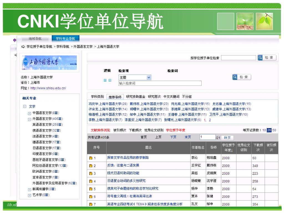The height and width of the screenshot is (213, 284).
Task: Open the 研究资助基金 grouping tab
Action: [136, 97]
